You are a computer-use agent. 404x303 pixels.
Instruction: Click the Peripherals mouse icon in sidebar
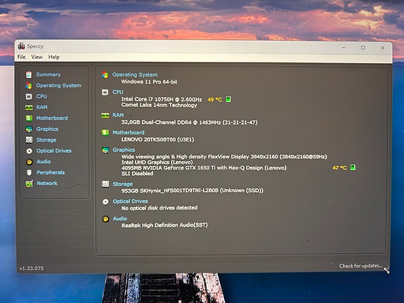pos(30,172)
